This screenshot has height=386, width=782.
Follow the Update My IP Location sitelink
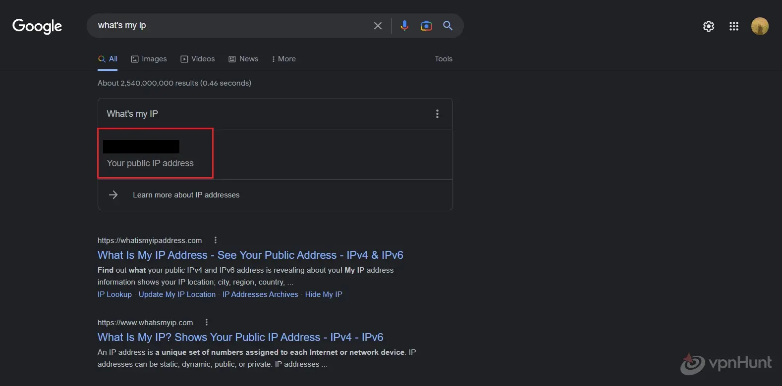click(x=177, y=294)
